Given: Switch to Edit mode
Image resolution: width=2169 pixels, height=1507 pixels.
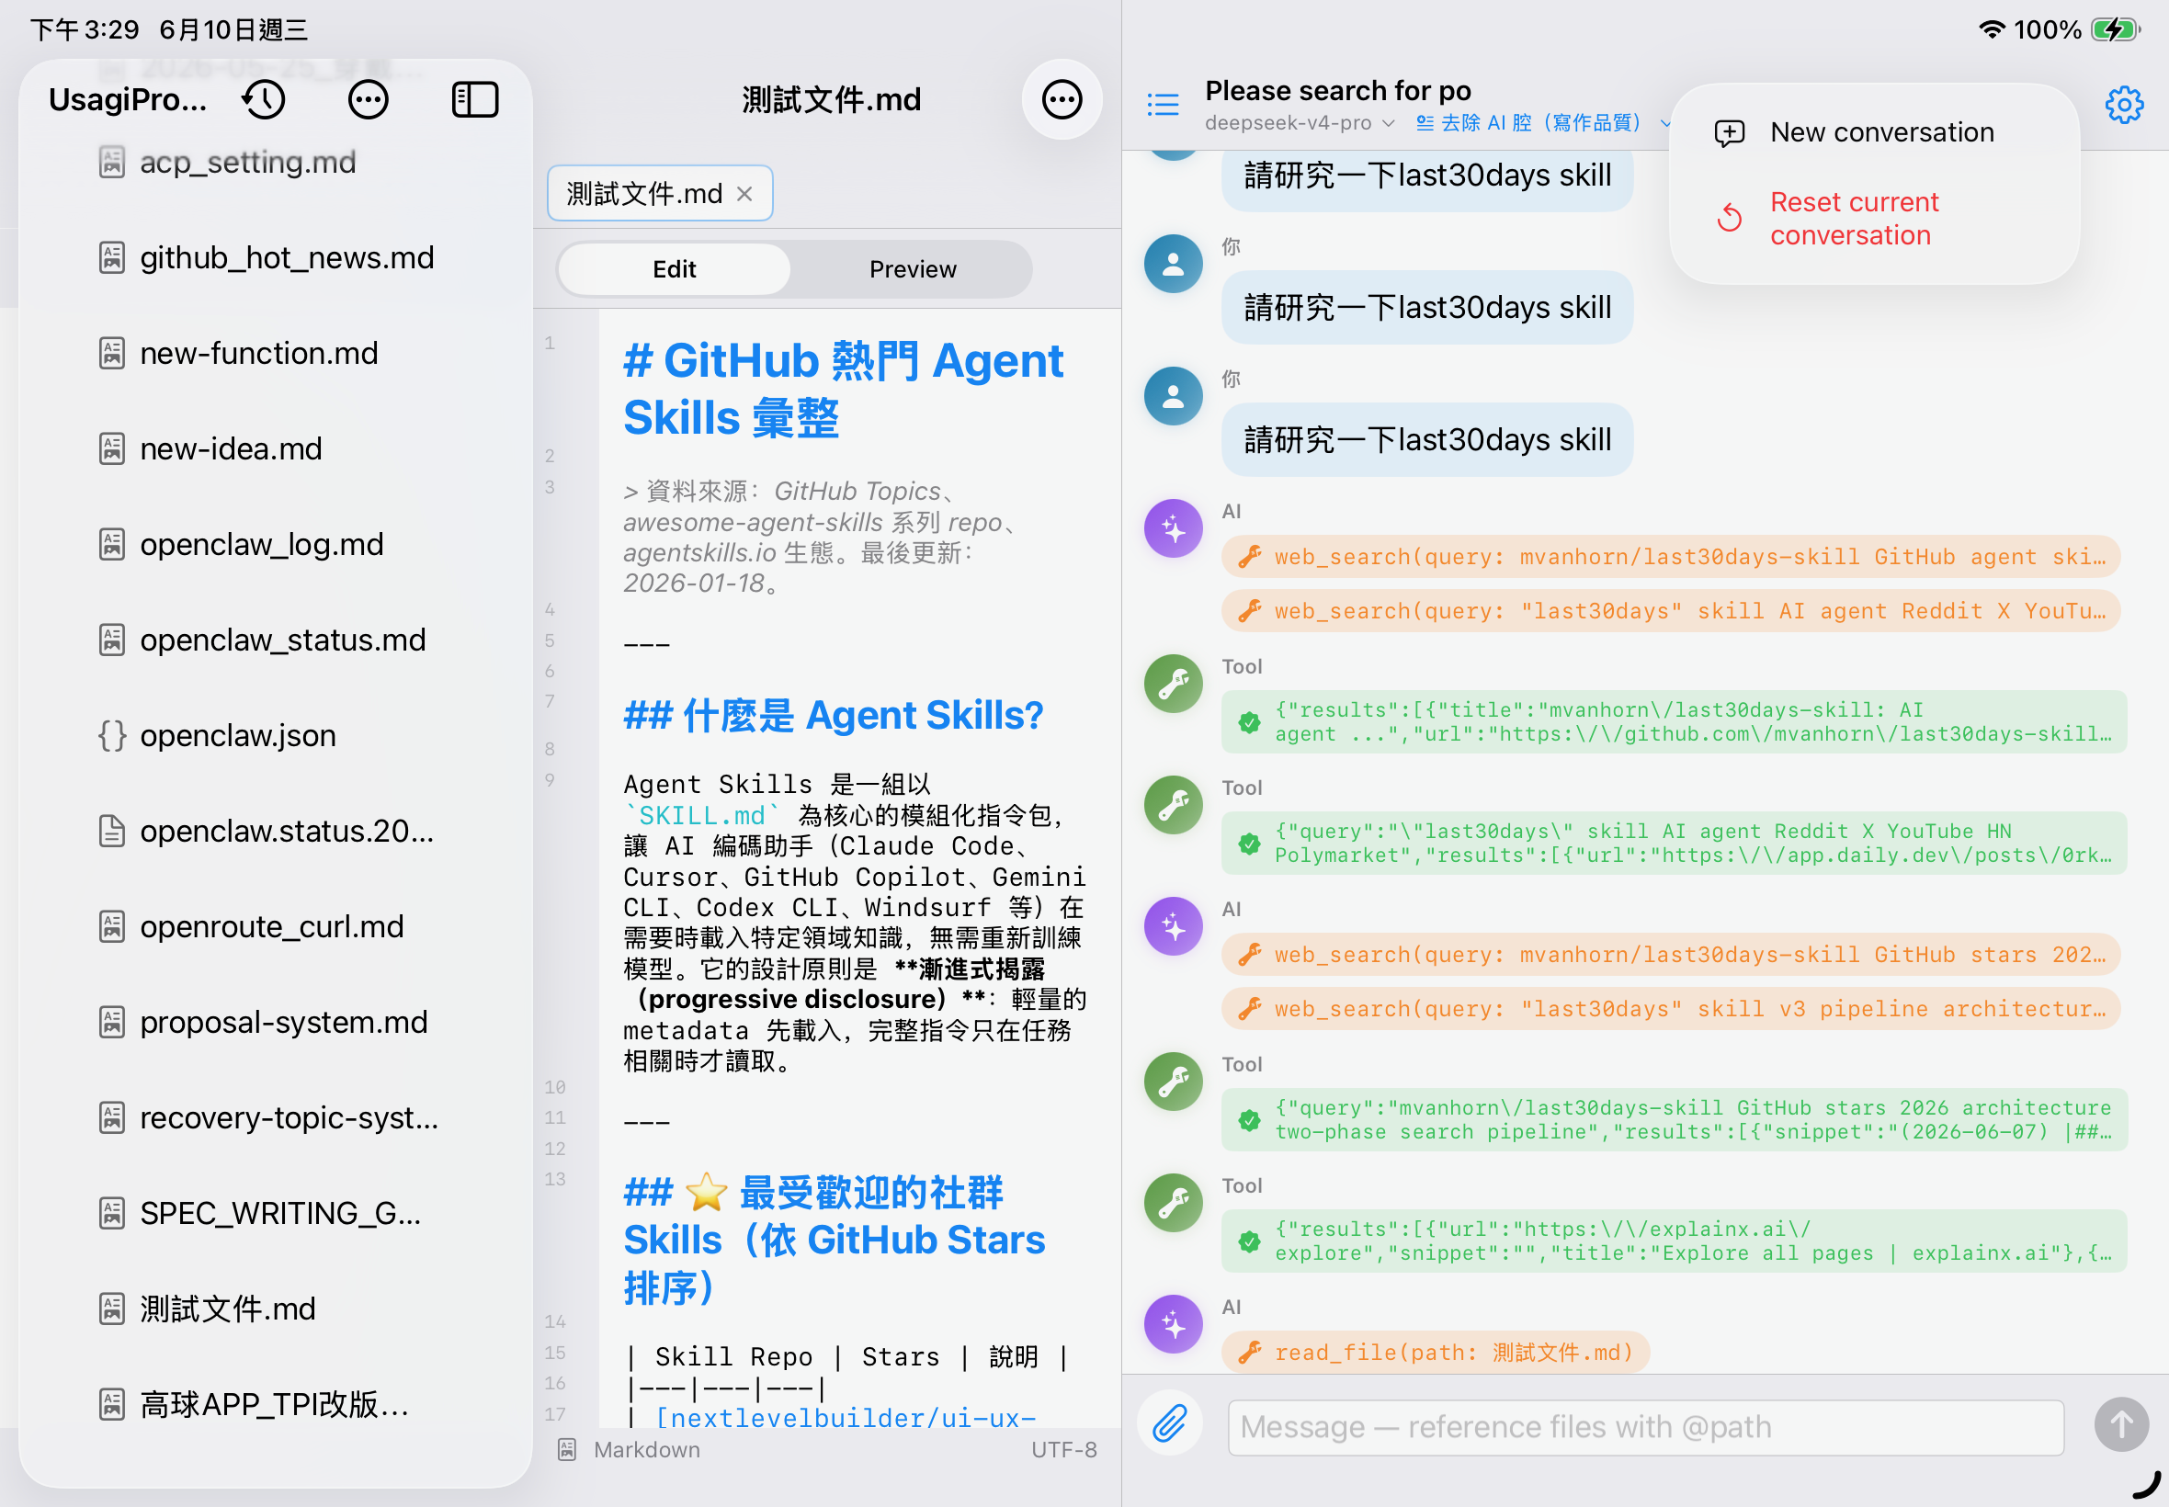Looking at the screenshot, I should pyautogui.click(x=675, y=269).
